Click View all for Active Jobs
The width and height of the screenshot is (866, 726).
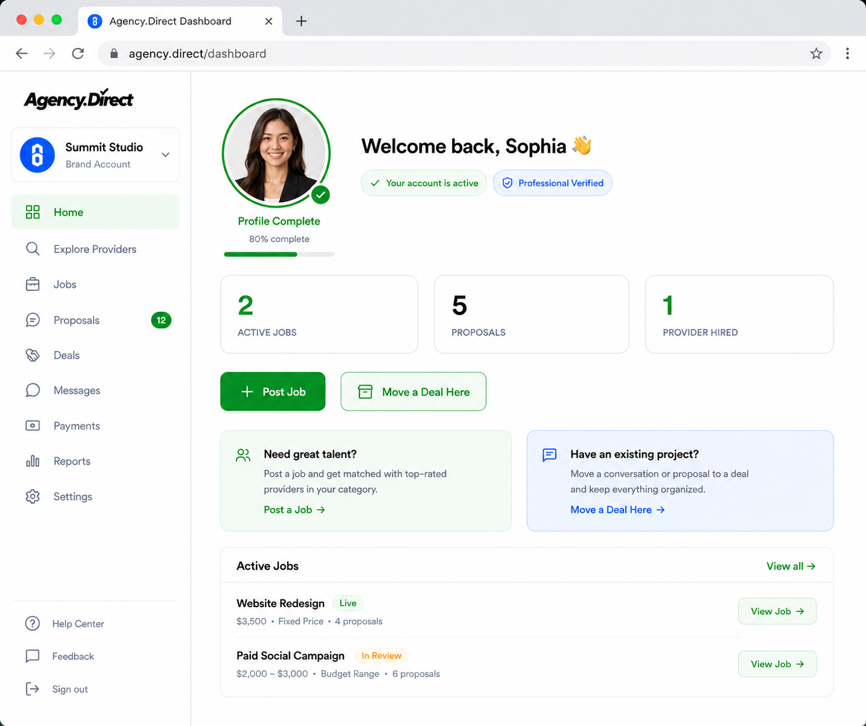click(x=791, y=566)
